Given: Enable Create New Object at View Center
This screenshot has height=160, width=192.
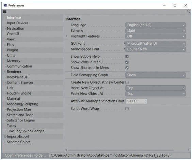Looking at the screenshot, I should tap(127, 82).
